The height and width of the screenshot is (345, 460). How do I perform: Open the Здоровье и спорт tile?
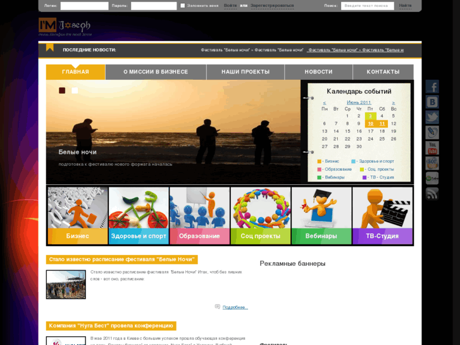[139, 216]
